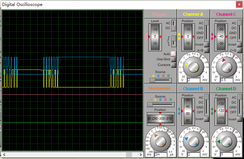Click AC label in Channel D
Image resolution: width=244 pixels, height=159 pixels.
click(234, 97)
